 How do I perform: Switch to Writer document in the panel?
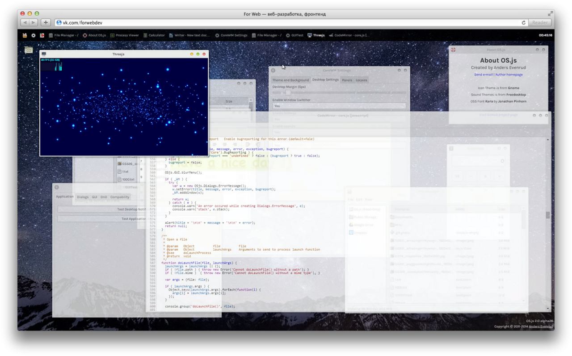(x=189, y=35)
